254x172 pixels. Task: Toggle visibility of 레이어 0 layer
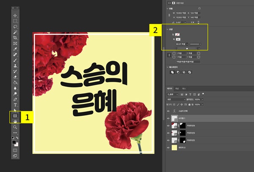pyautogui.click(x=169, y=147)
